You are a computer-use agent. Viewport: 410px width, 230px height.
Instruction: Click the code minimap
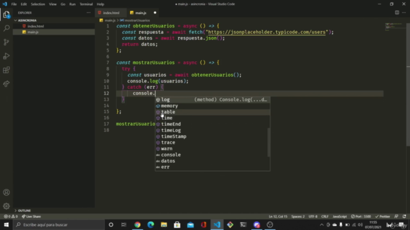pos(395,27)
